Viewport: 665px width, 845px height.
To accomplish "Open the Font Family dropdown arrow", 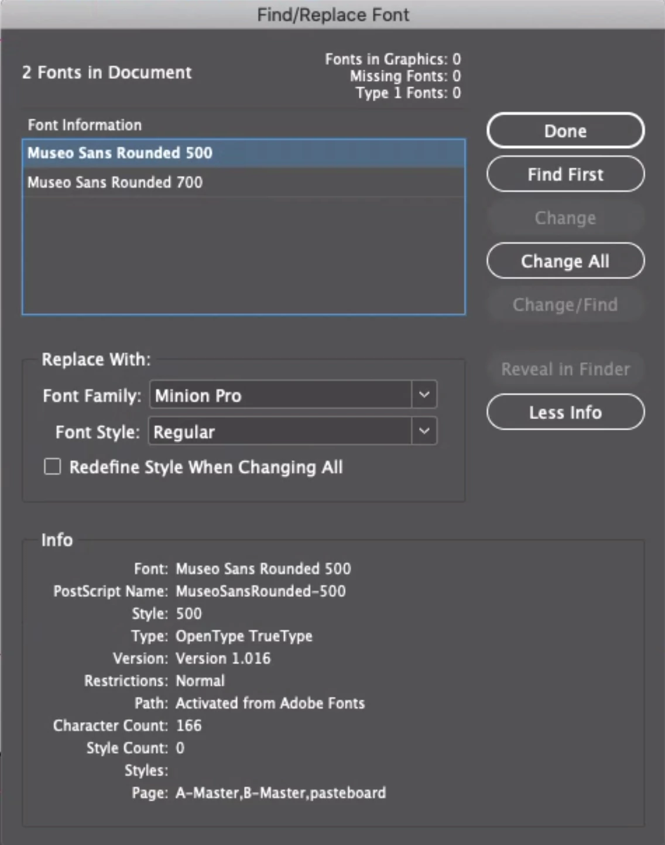I will pos(424,395).
